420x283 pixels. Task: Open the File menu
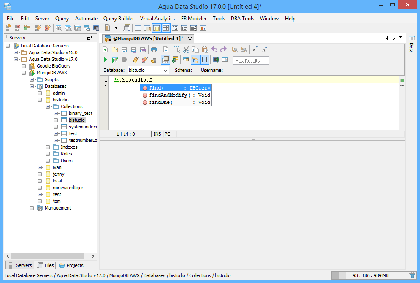(x=11, y=19)
